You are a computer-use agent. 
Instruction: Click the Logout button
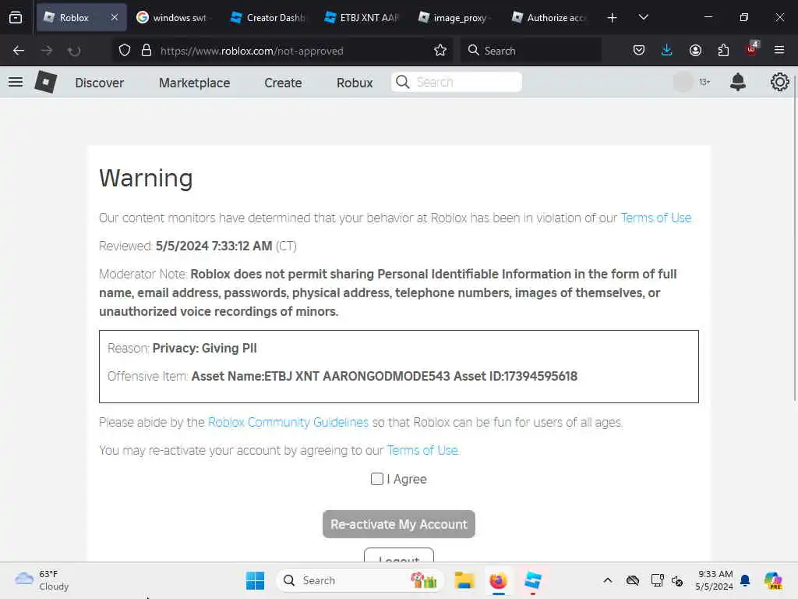pos(399,555)
